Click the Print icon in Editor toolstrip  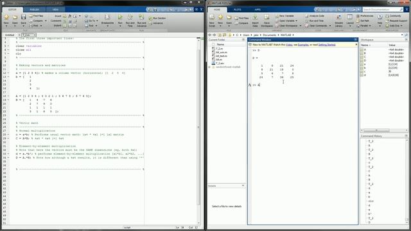31,26
